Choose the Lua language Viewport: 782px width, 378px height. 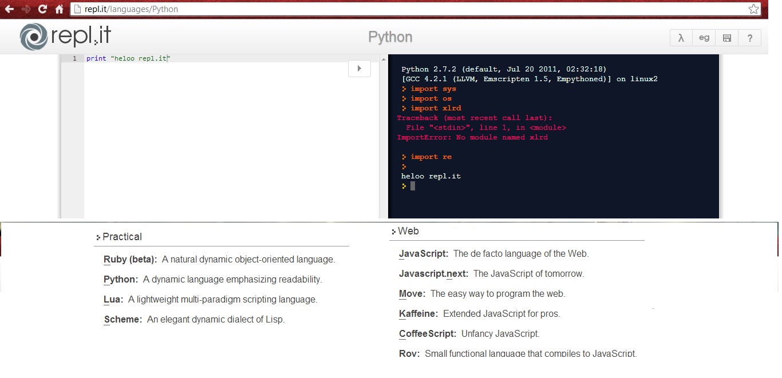coord(113,300)
